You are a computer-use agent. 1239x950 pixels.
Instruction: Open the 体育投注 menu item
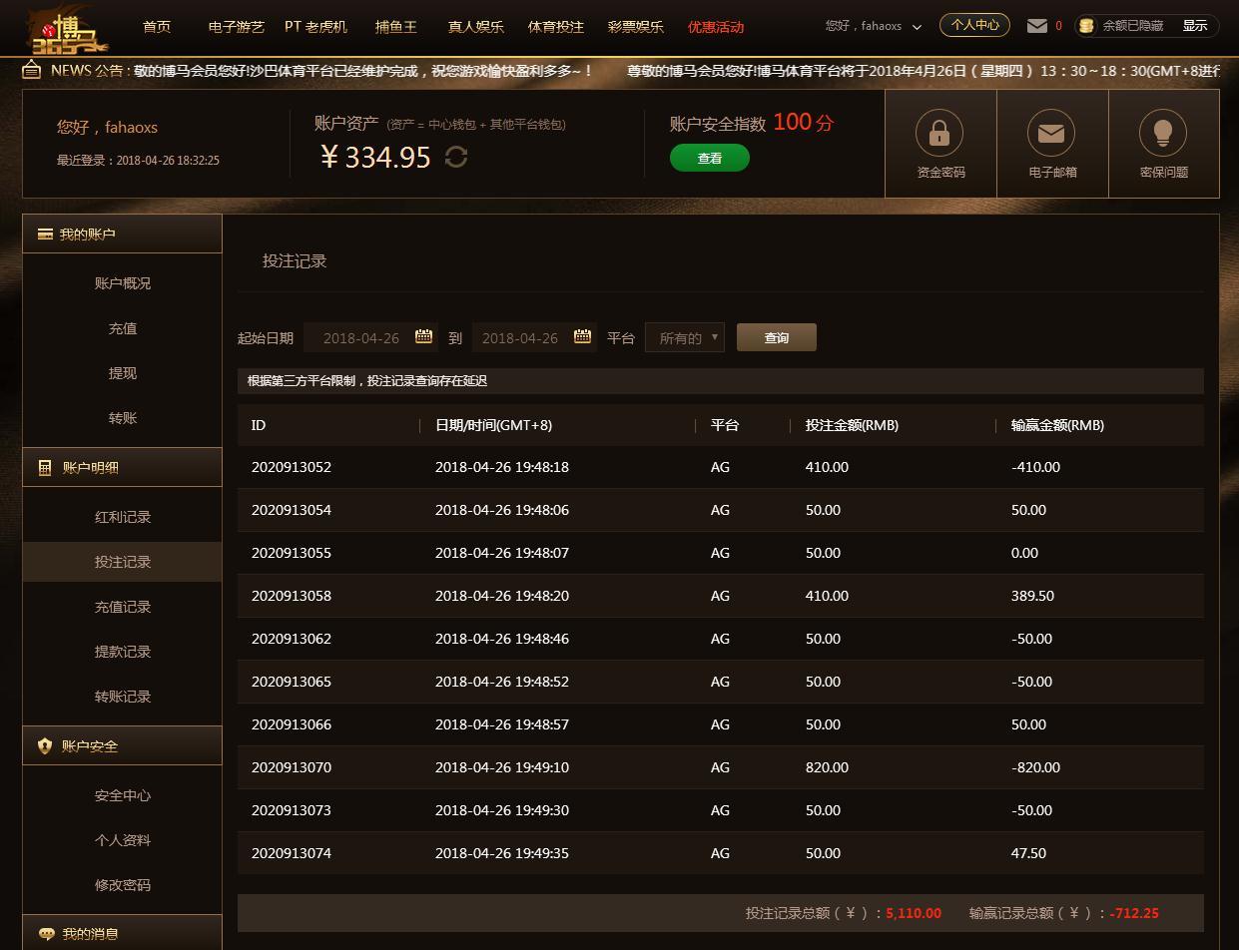coord(556,27)
